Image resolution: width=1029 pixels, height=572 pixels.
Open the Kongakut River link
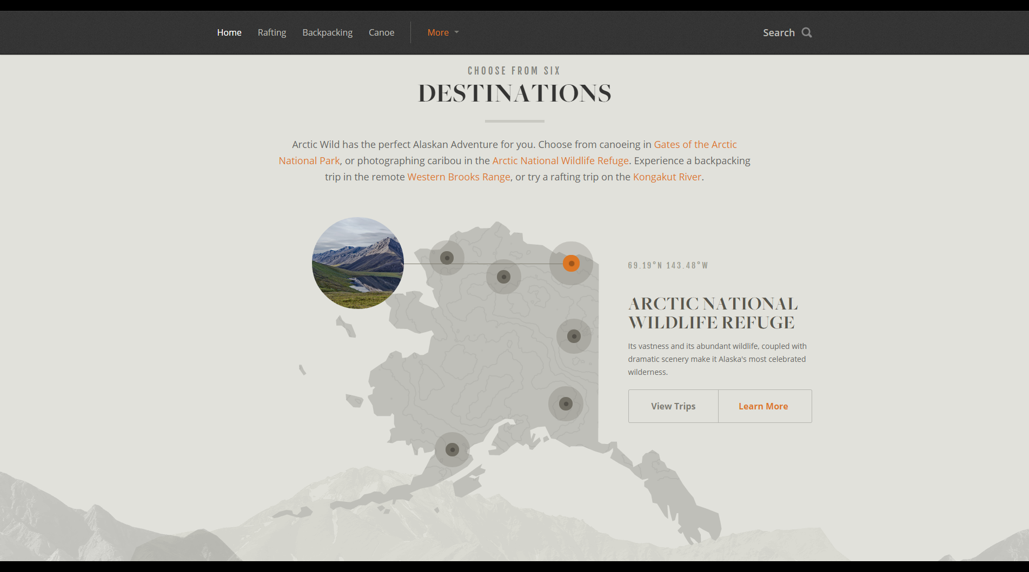click(x=667, y=177)
